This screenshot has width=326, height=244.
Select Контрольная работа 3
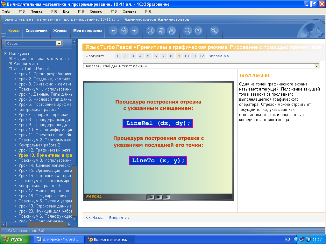(39, 186)
